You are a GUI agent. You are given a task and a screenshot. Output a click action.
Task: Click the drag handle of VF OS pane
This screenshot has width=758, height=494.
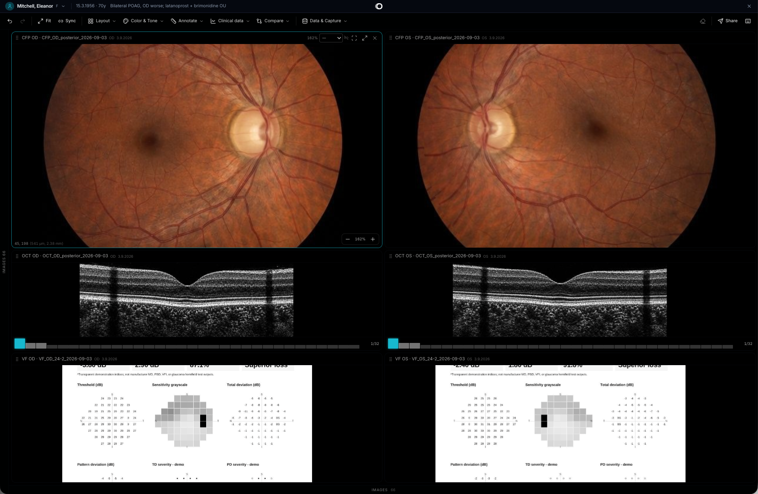coord(391,359)
